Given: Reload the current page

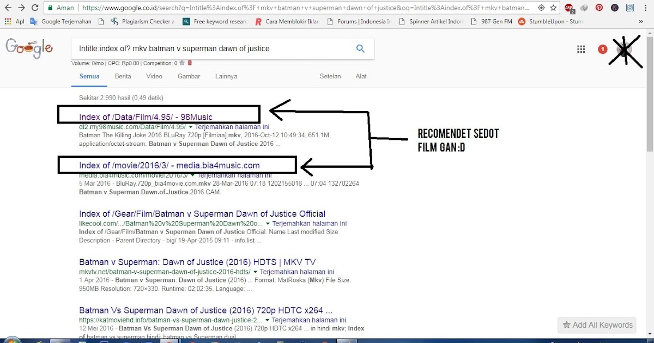Looking at the screenshot, I should pyautogui.click(x=35, y=8).
